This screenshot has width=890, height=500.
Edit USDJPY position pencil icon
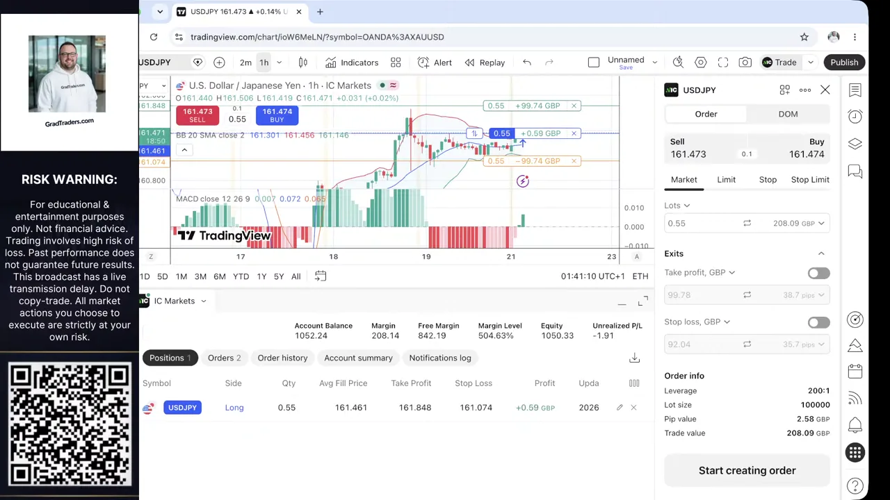pyautogui.click(x=620, y=408)
